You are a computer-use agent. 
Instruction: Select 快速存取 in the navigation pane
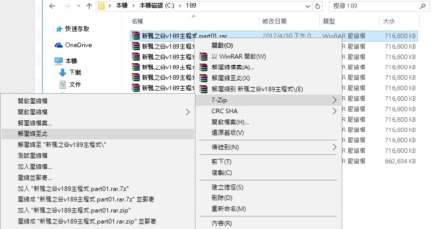pos(77,29)
